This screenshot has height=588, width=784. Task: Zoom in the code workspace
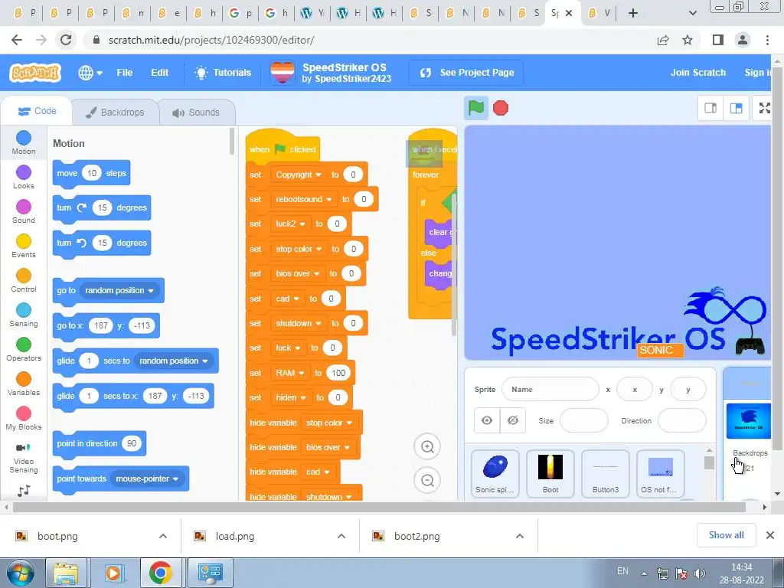click(x=427, y=446)
